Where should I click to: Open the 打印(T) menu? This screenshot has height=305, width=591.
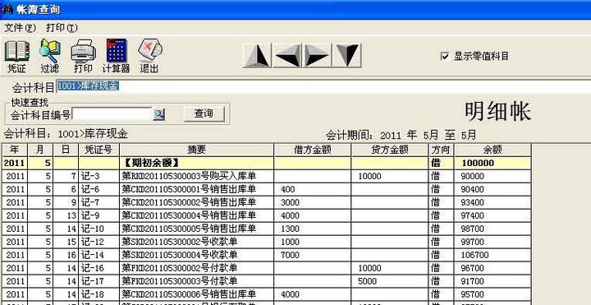point(62,28)
